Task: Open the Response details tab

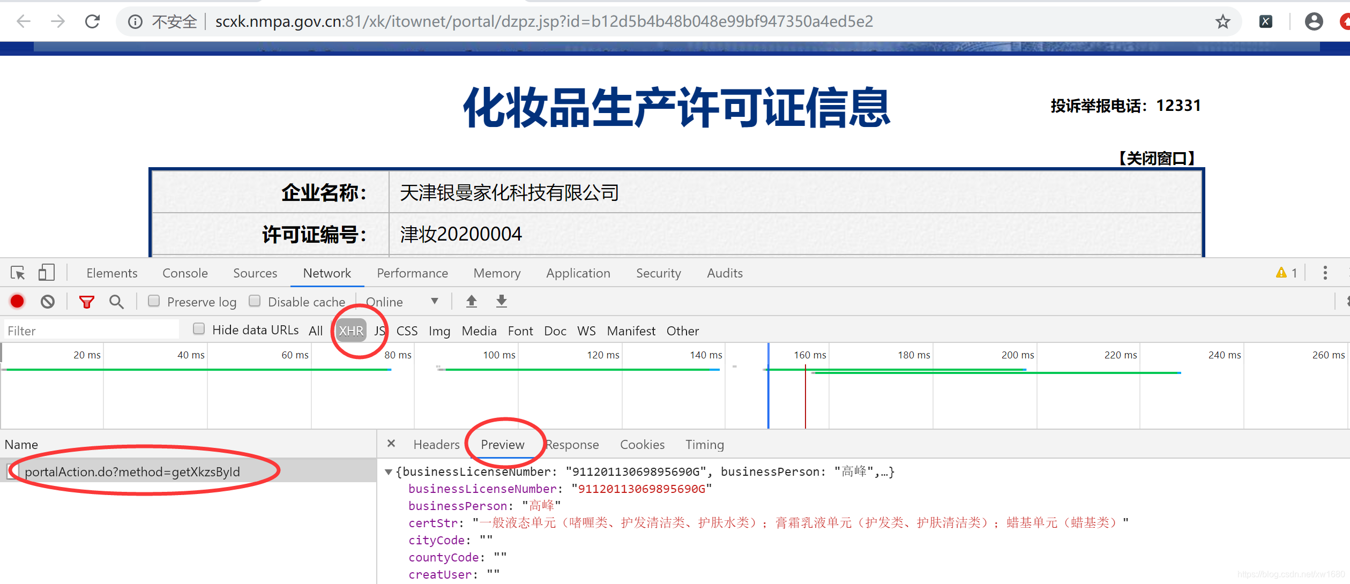Action: [x=572, y=445]
